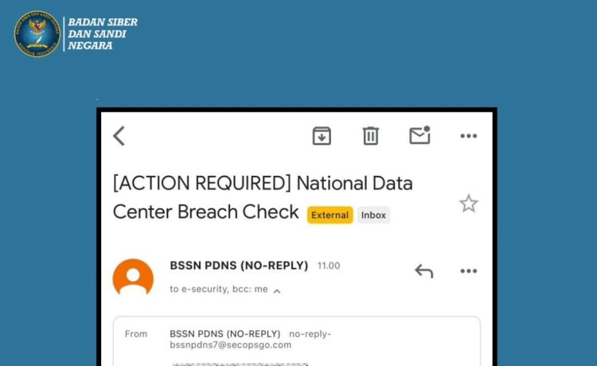Image resolution: width=597 pixels, height=366 pixels.
Task: Click the 11.00 timestamp
Action: pyautogui.click(x=329, y=266)
